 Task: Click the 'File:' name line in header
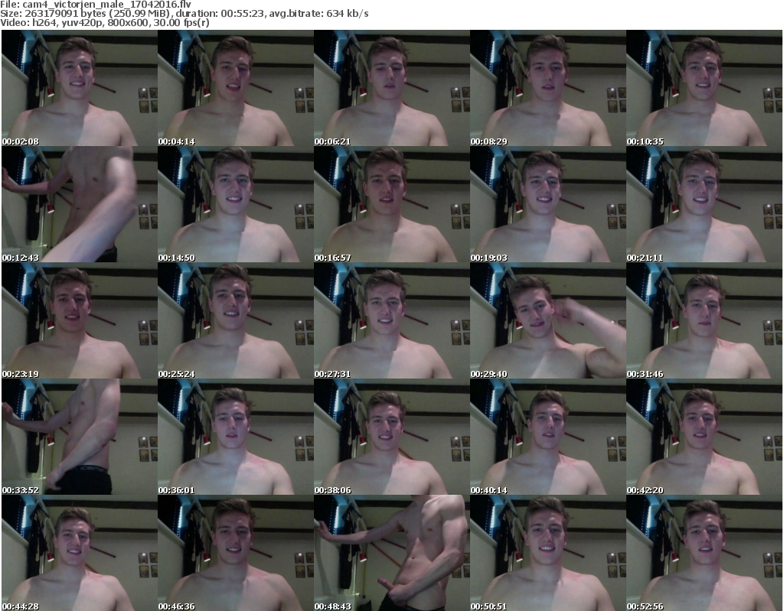pyautogui.click(x=96, y=5)
